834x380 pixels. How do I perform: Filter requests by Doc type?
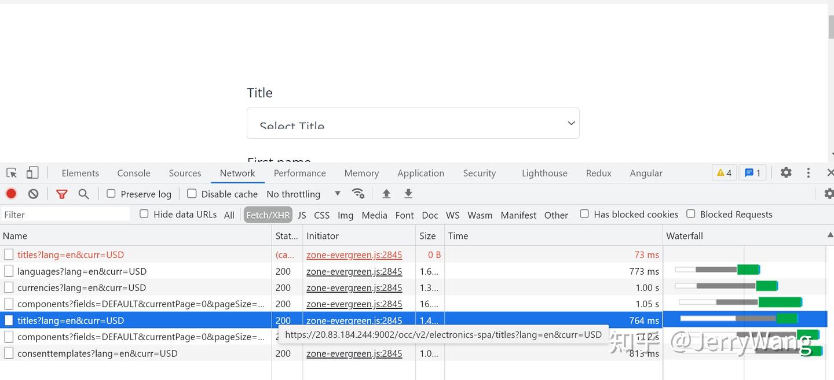(x=430, y=215)
